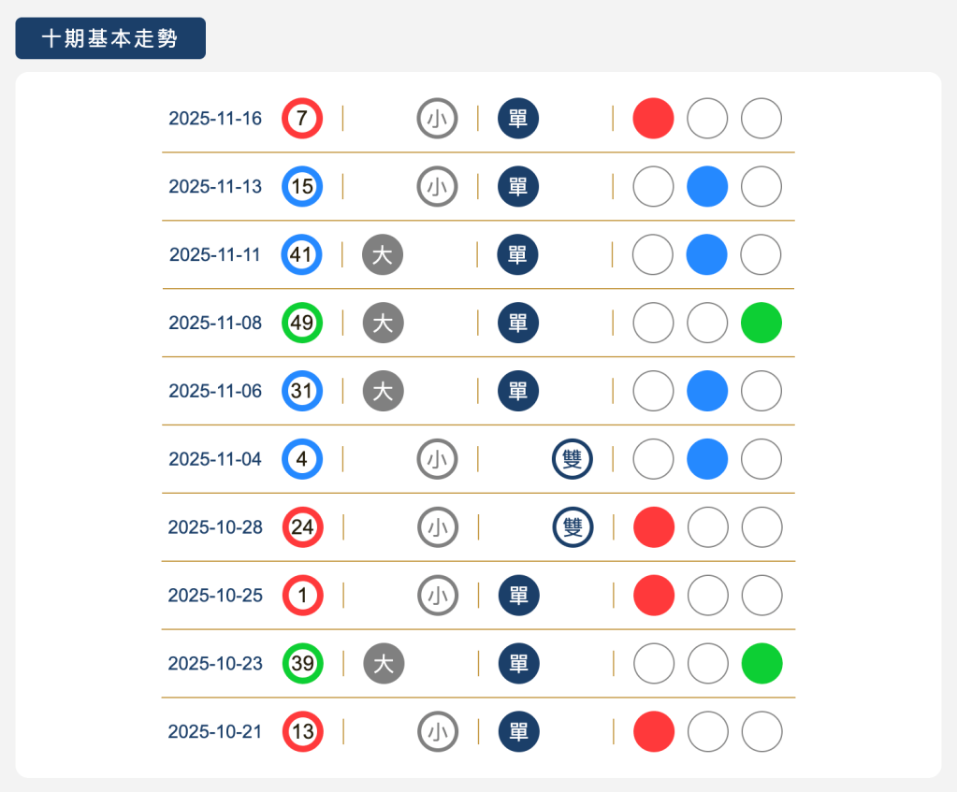Viewport: 957px width, 792px height.
Task: Click the date link 2025-11-08
Action: [213, 323]
